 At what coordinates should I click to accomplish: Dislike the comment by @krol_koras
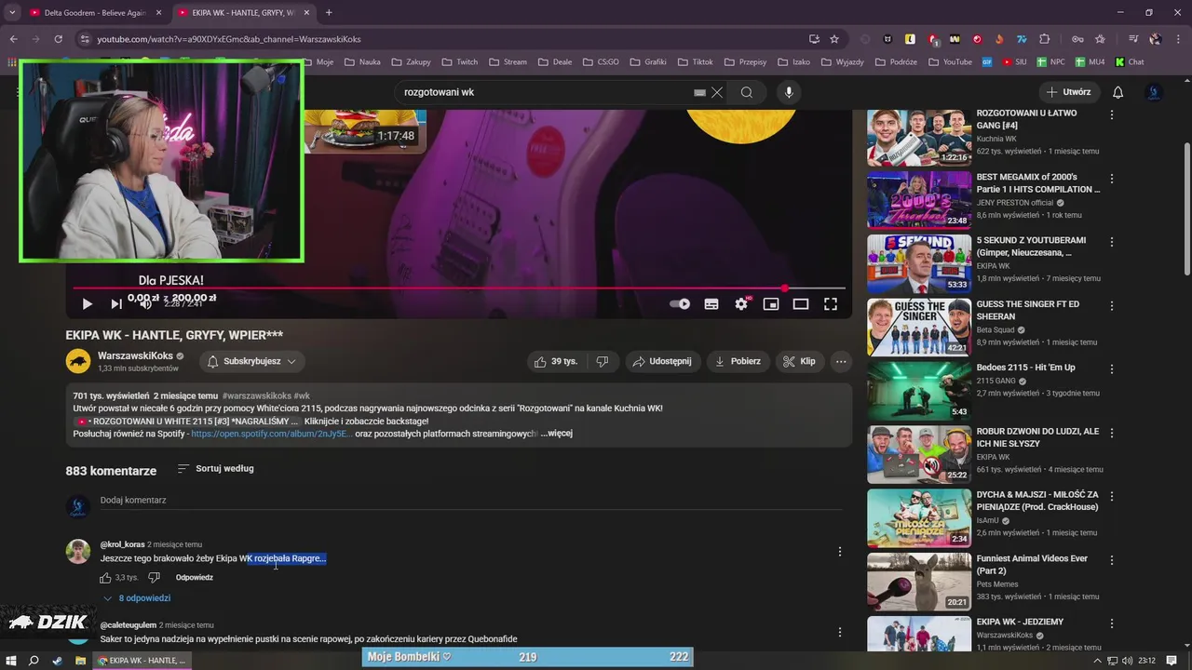[155, 578]
